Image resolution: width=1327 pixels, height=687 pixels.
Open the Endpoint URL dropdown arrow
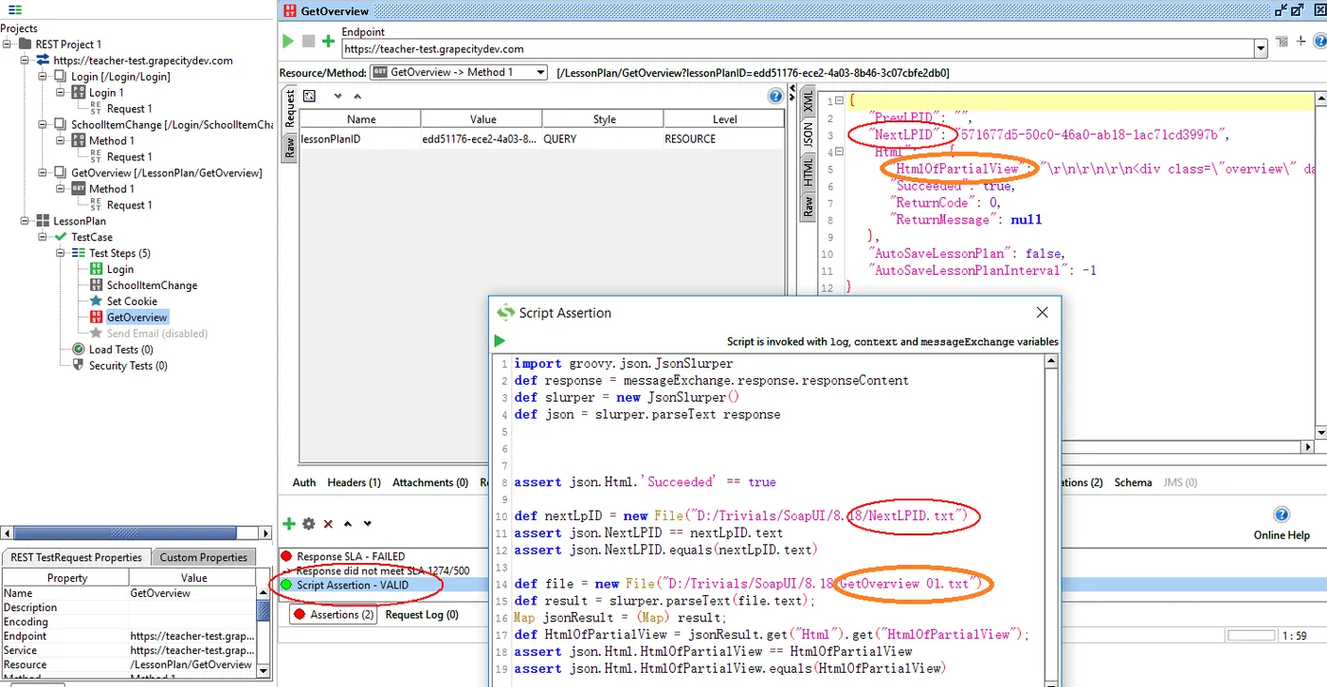[x=1260, y=49]
